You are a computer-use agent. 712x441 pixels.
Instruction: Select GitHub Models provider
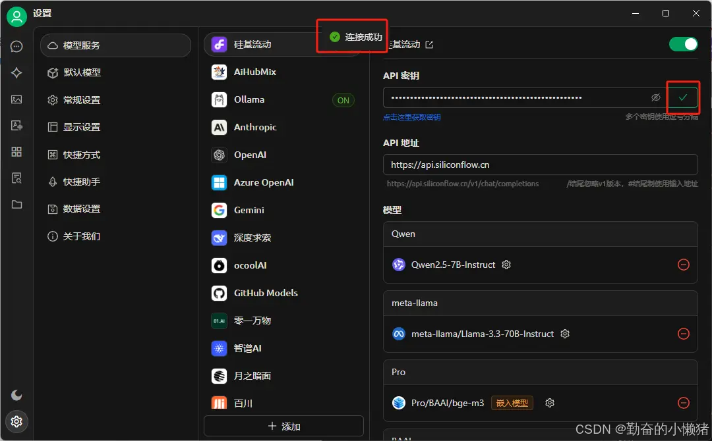point(283,294)
